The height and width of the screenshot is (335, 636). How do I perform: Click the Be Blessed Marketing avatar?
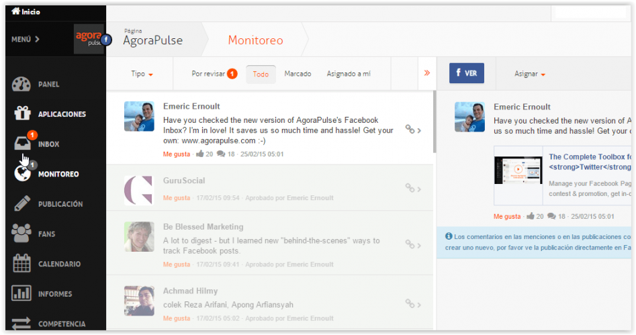tap(139, 236)
